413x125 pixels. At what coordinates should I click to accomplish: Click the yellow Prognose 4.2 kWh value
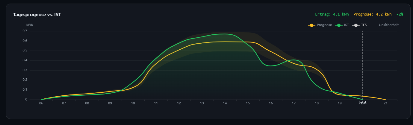point(372,14)
